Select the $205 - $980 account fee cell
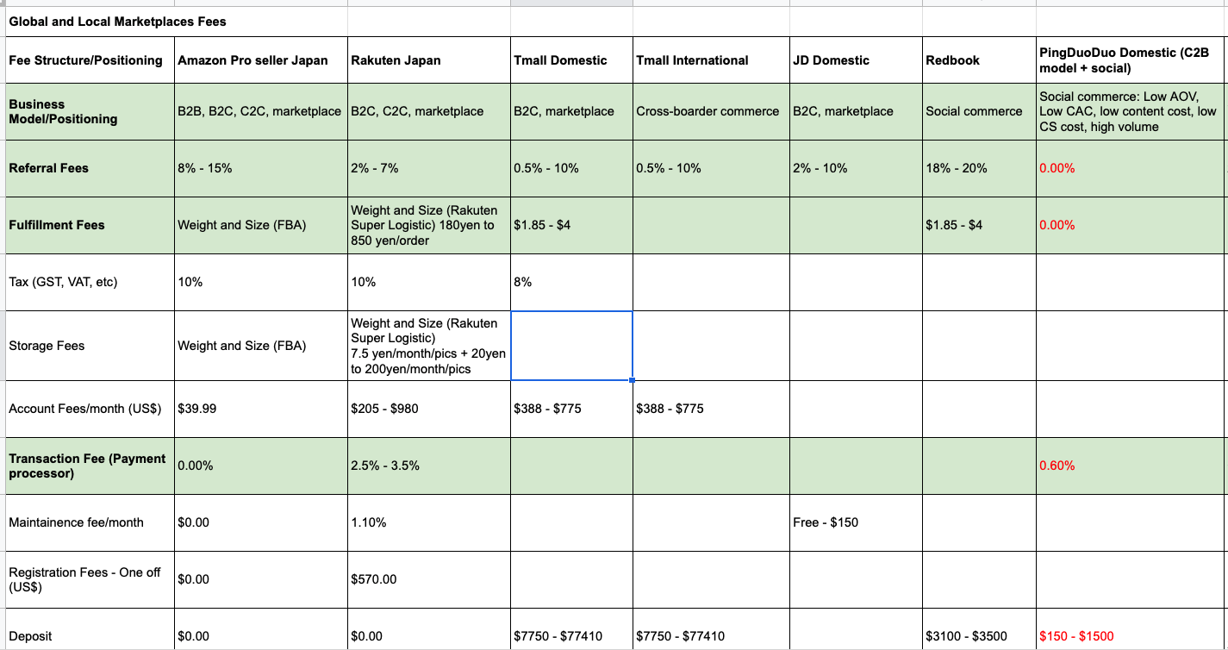 point(429,409)
